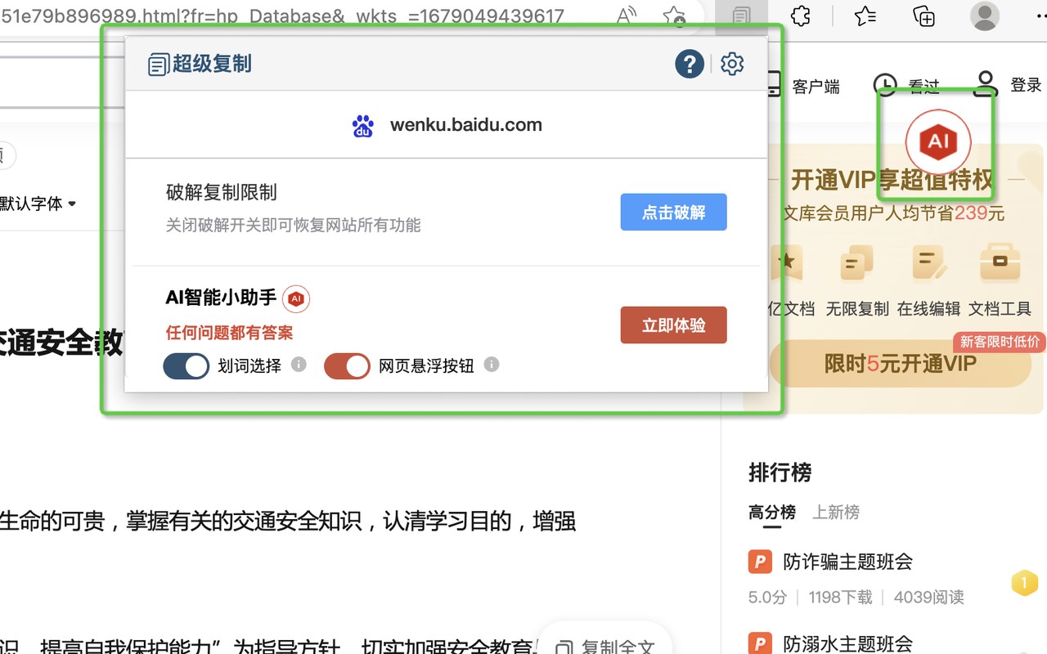This screenshot has width=1047, height=654.
Task: Click the Super Copy extension toolbar icon
Action: [x=741, y=16]
